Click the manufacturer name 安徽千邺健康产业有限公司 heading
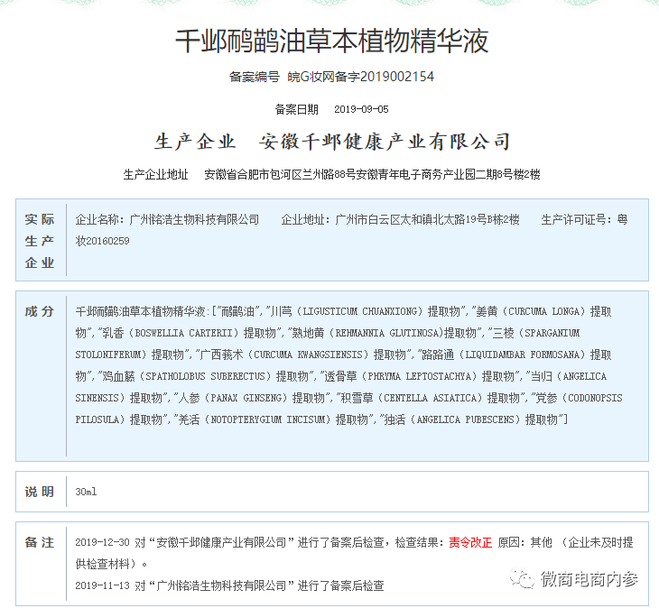The image size is (659, 608). tap(385, 142)
